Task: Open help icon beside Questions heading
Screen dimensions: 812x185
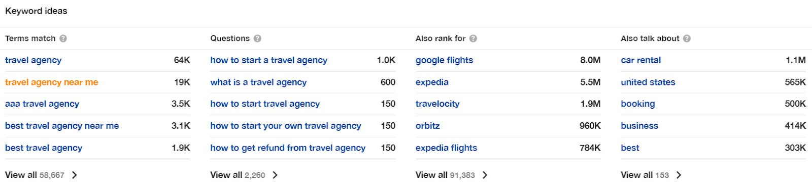Action: (257, 38)
